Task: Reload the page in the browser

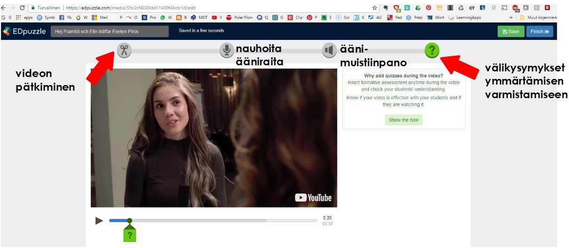Action: tap(22, 8)
